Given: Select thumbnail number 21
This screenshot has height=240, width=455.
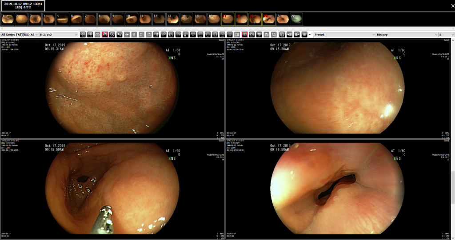Looking at the screenshot, I should coord(283,19).
